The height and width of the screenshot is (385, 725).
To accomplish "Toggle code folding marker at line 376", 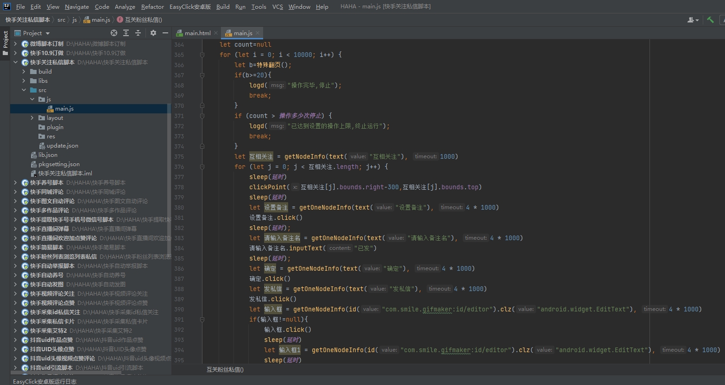I will tap(202, 167).
